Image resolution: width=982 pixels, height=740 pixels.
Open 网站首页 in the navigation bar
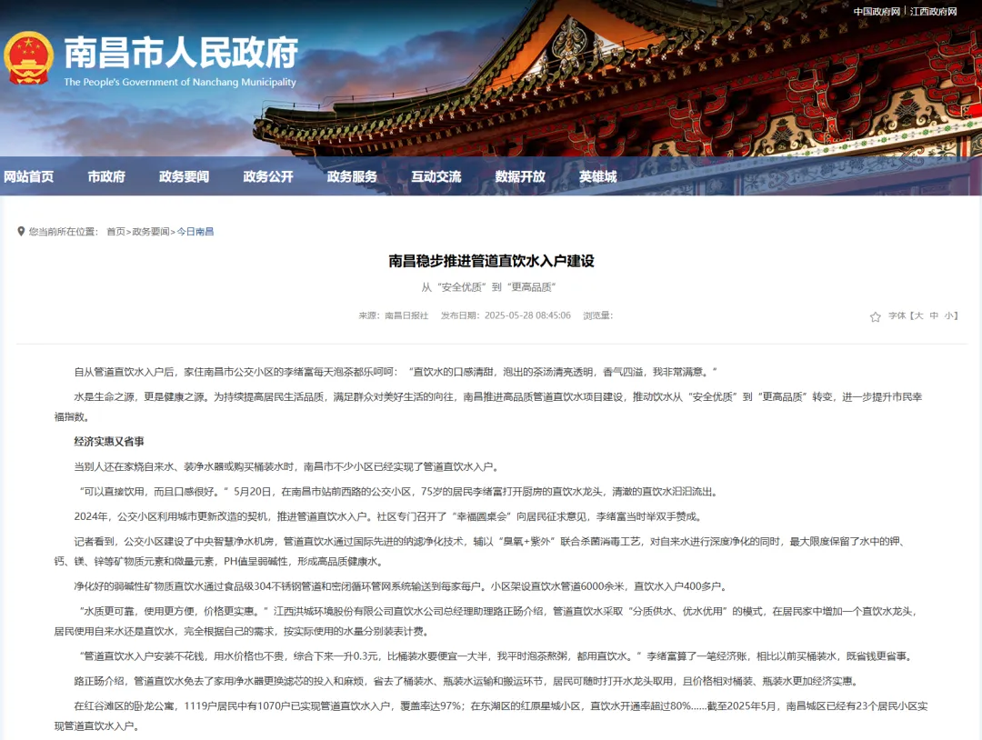(28, 176)
